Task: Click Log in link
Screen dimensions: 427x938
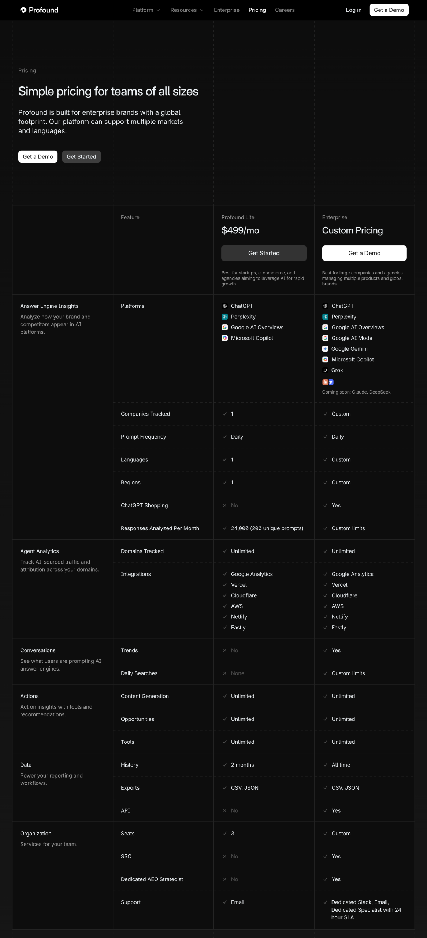Action: point(354,10)
